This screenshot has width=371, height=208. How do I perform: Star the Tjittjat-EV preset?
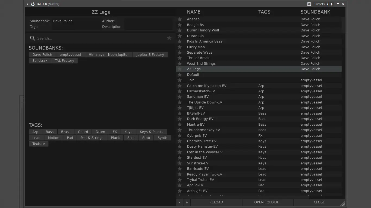(x=180, y=108)
